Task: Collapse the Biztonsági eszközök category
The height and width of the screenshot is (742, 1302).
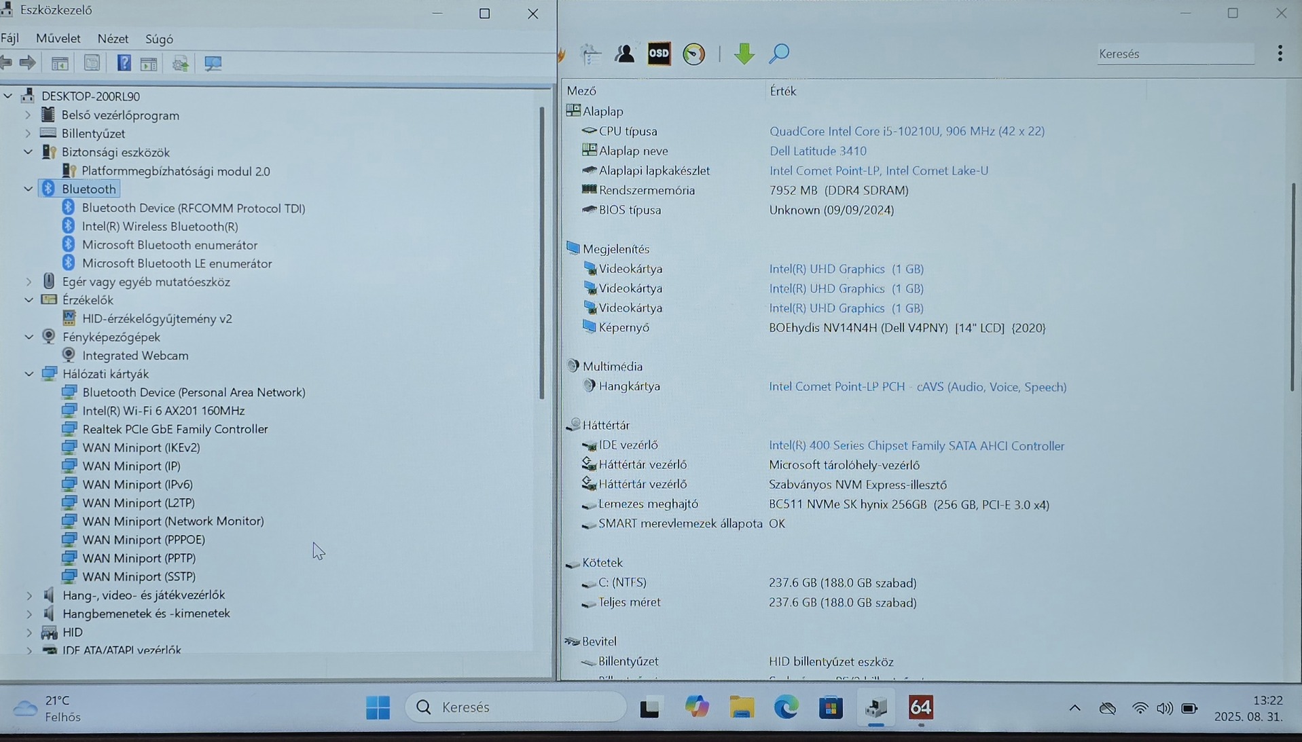Action: tap(29, 152)
